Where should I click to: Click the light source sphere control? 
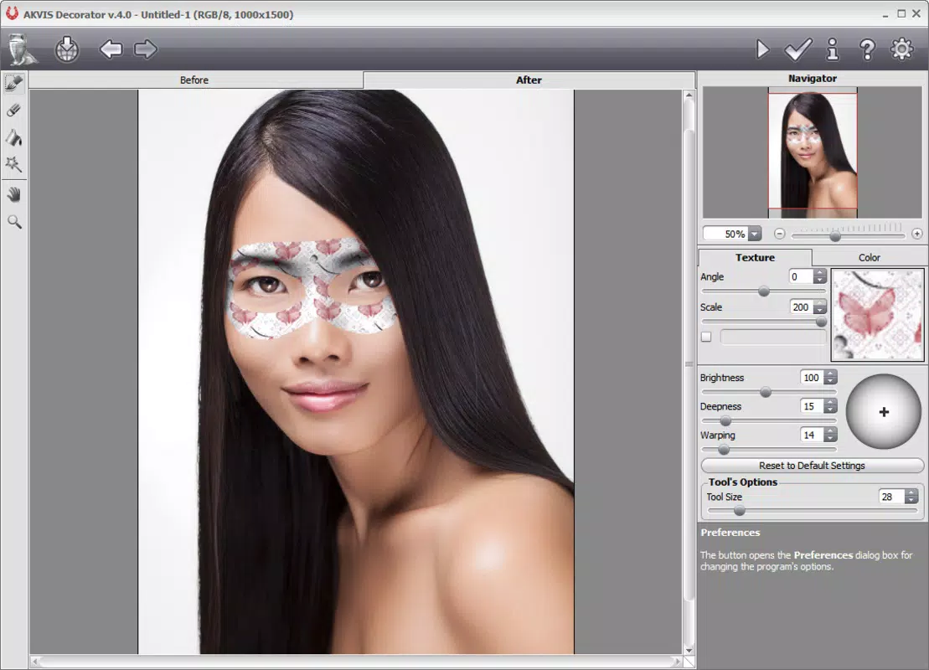[x=884, y=411]
